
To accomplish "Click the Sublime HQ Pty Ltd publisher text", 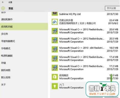I will click(x=70, y=14).
